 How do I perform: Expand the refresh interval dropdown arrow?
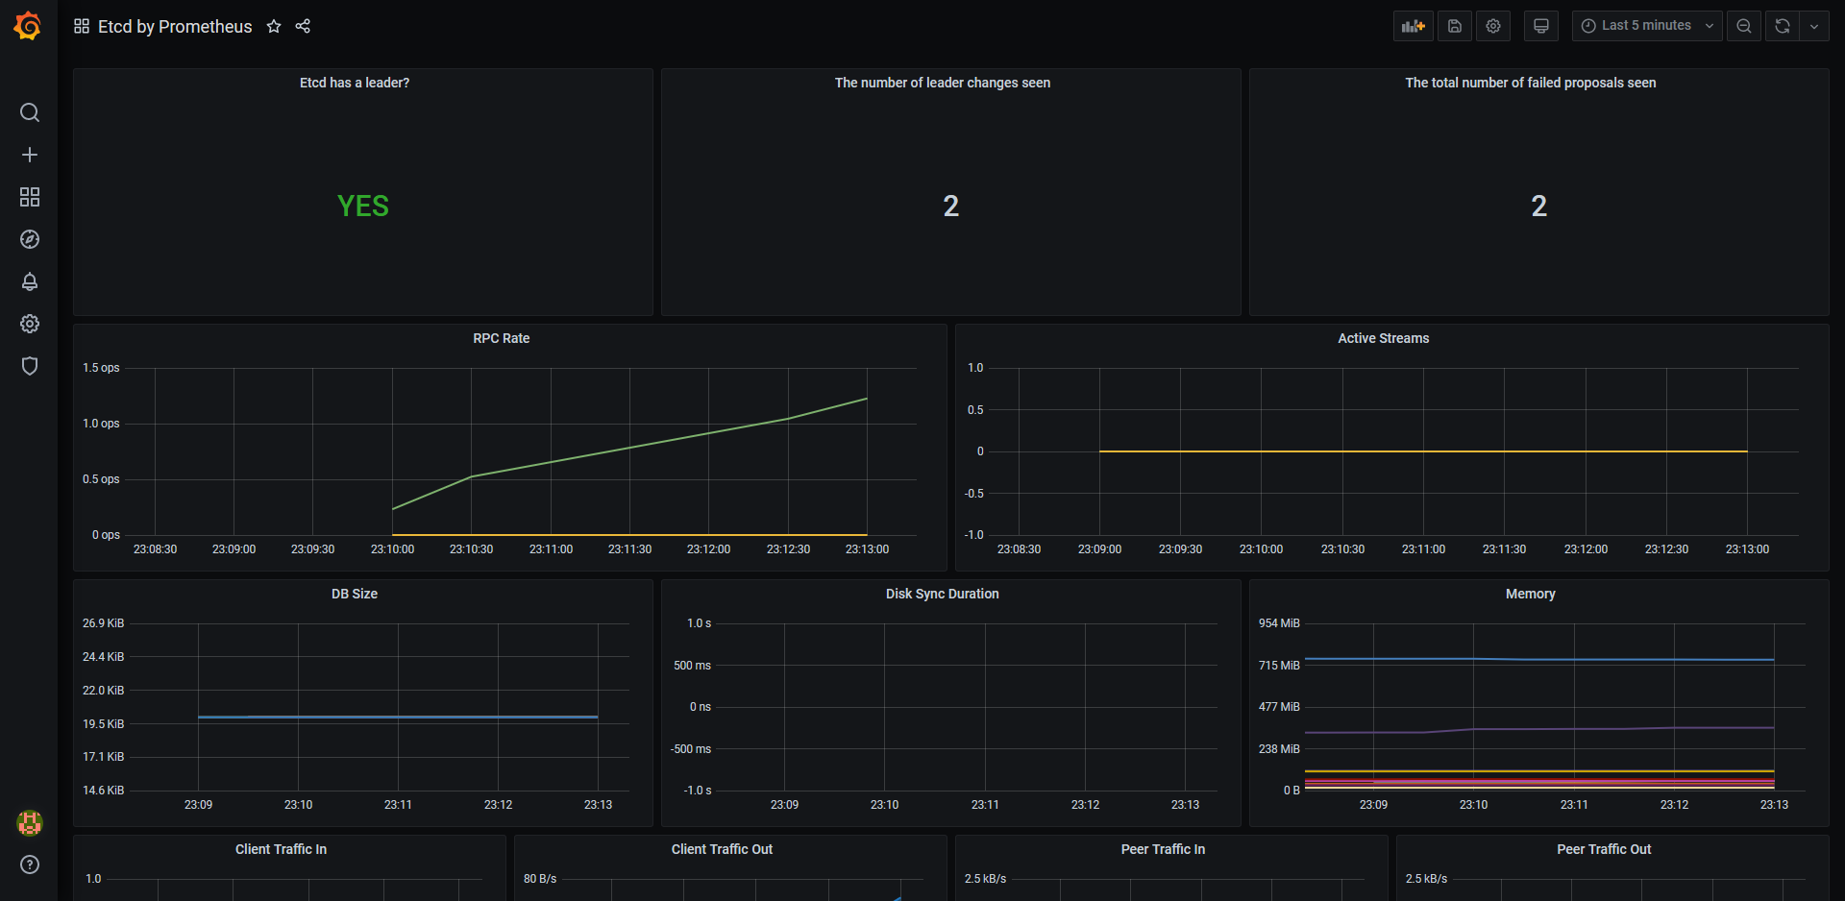point(1814,26)
